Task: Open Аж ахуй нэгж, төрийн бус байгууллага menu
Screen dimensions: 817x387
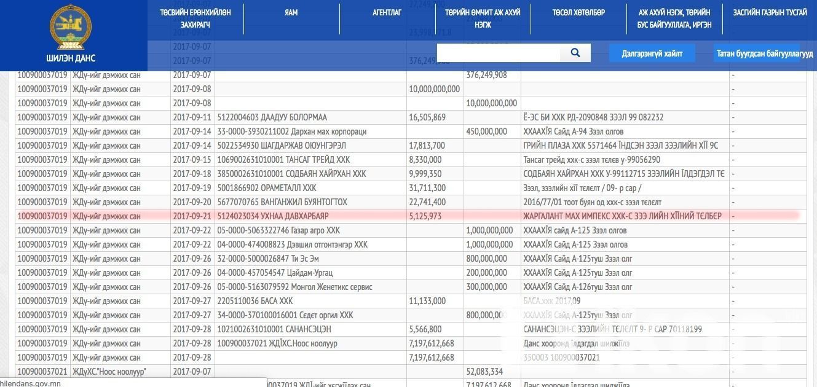Action: 674,18
